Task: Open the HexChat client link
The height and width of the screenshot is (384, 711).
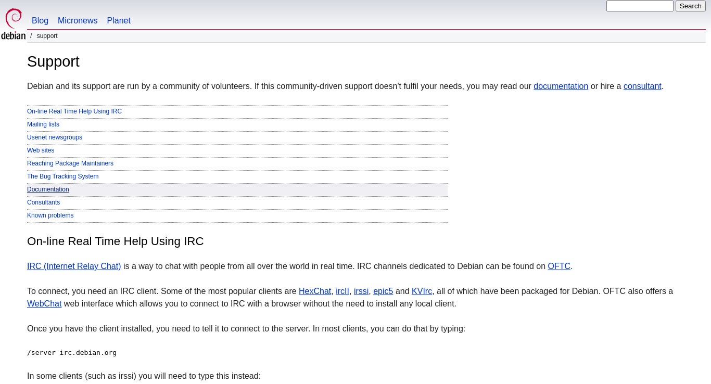Action: [x=315, y=291]
